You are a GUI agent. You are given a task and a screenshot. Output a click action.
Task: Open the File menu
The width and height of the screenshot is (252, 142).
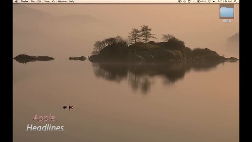point(33,2)
